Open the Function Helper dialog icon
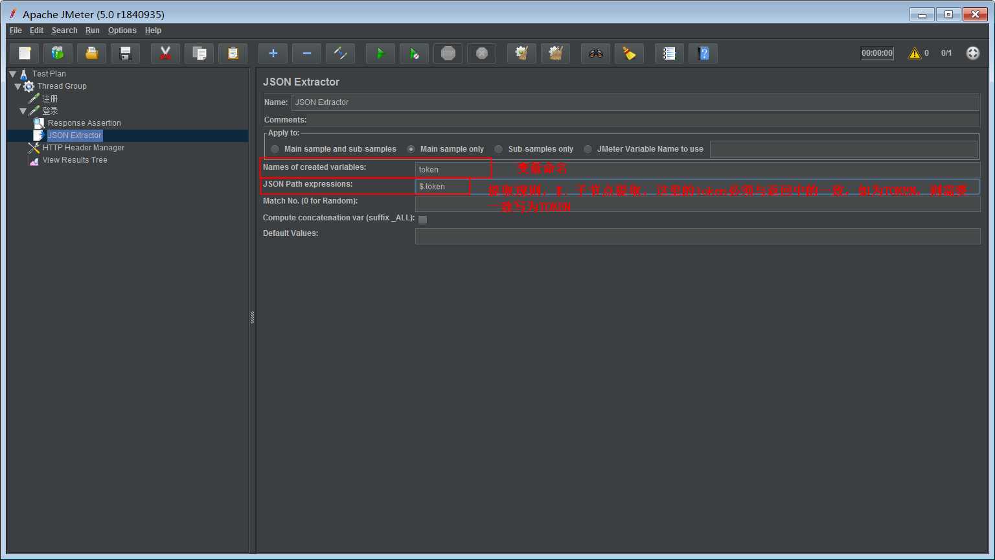Image resolution: width=995 pixels, height=560 pixels. click(670, 53)
